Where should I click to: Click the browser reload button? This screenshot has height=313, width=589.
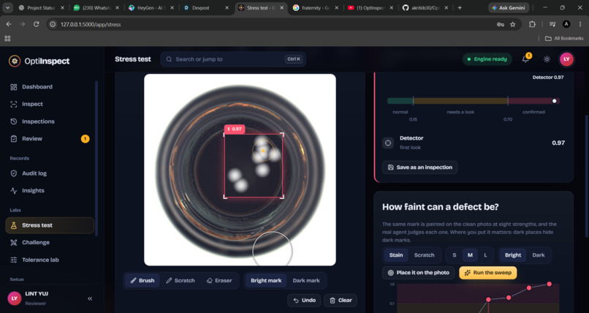click(36, 24)
